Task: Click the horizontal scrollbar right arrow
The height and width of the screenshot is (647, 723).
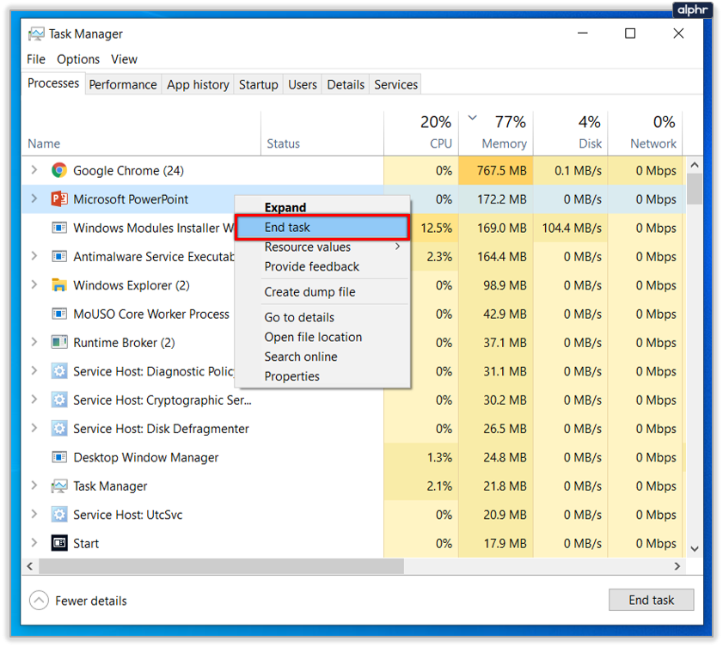Action: (x=677, y=566)
